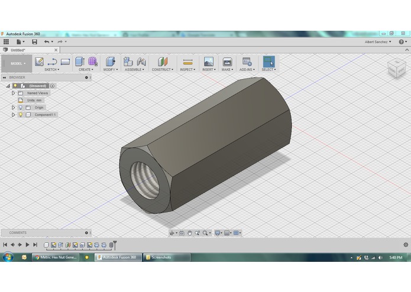Open the File menu icon

pos(20,41)
